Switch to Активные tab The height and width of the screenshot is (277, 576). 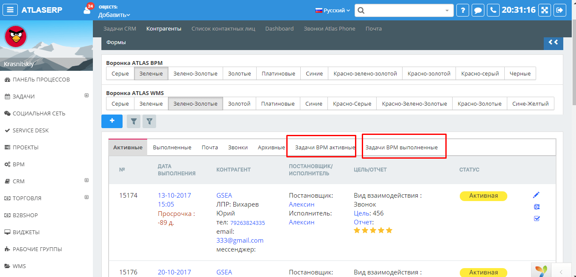click(128, 147)
